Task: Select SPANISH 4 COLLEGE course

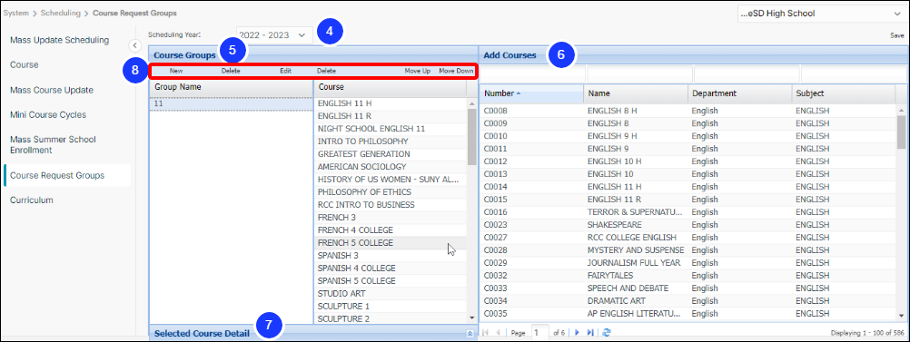Action: 390,269
